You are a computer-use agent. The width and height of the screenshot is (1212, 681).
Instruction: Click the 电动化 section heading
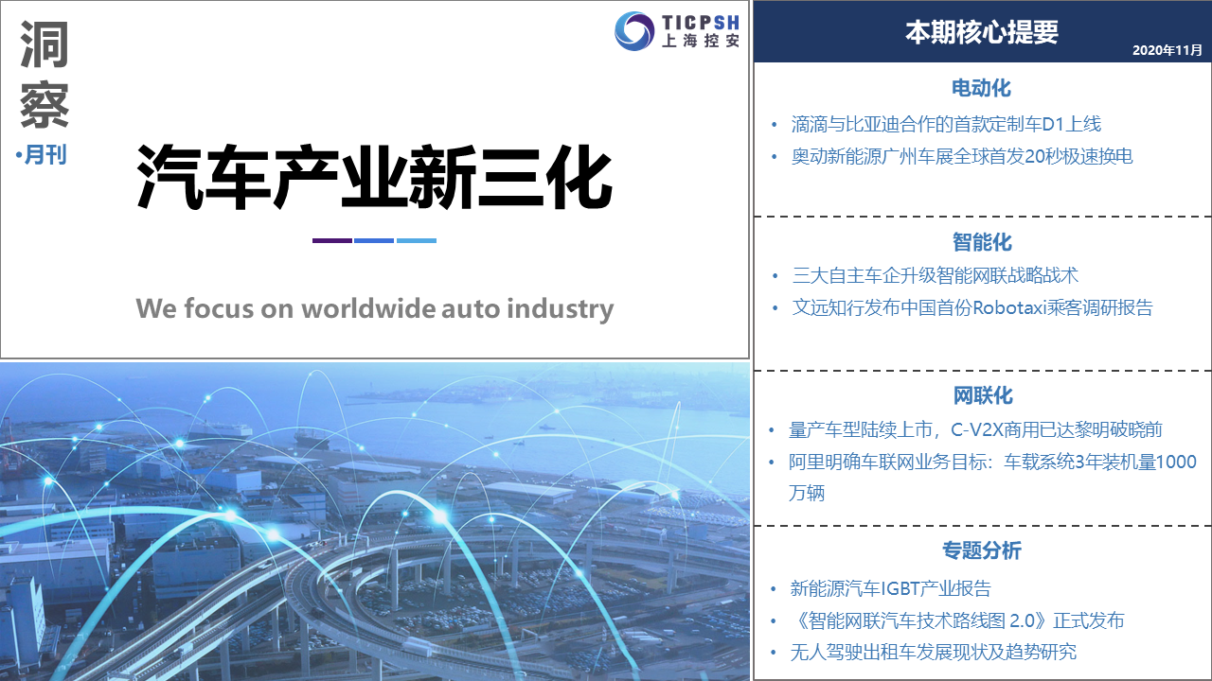(x=982, y=88)
